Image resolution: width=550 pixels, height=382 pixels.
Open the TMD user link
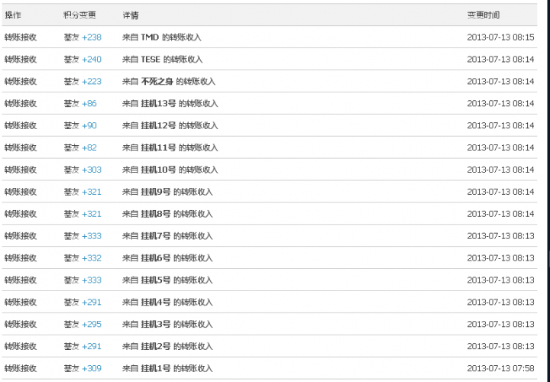[150, 37]
